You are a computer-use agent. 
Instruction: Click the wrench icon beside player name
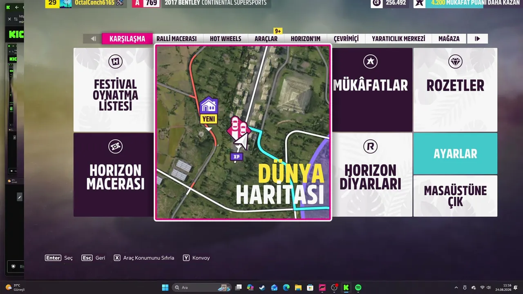tap(119, 3)
